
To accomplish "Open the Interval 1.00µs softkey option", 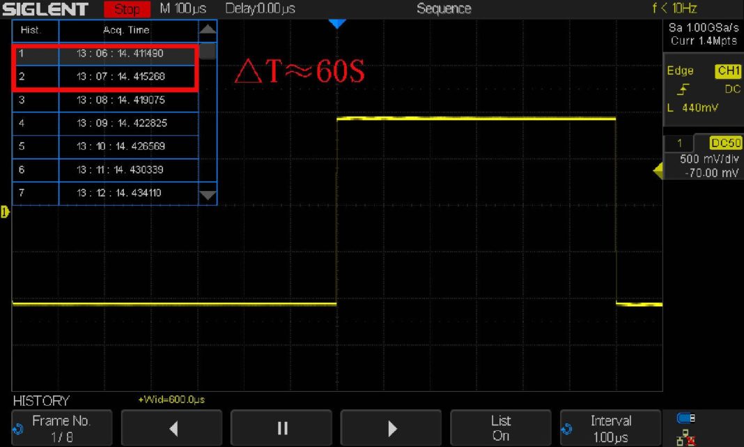I will 611,427.
